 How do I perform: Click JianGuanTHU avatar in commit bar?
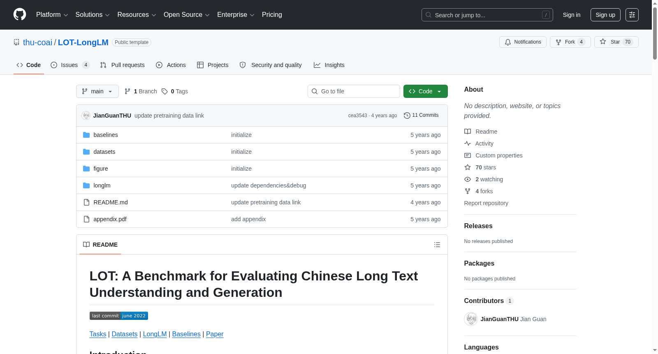[86, 116]
